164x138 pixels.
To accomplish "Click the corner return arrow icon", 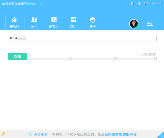I will click(162, 135).
